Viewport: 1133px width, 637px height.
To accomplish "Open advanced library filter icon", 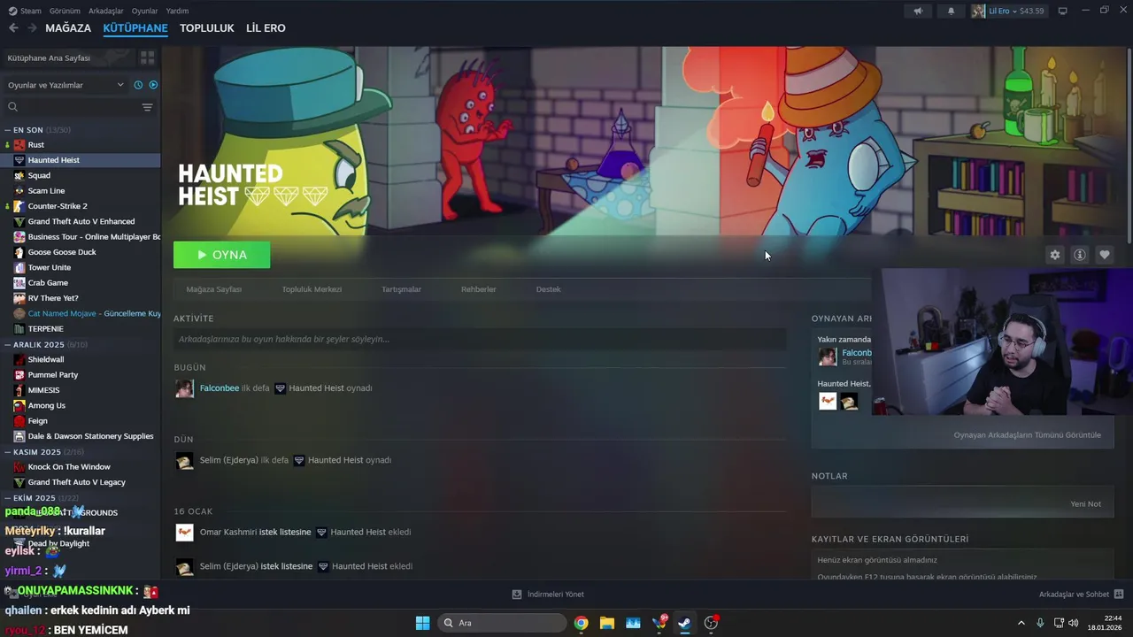I will [147, 107].
